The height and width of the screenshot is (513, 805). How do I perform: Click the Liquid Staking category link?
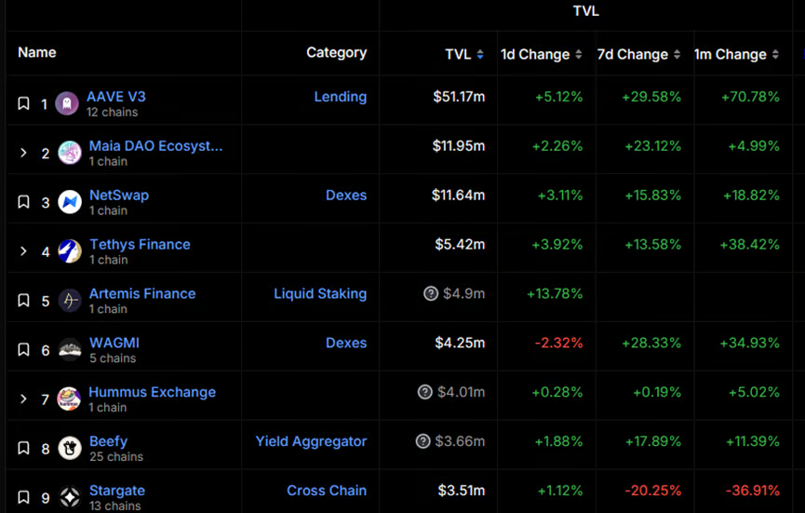320,293
